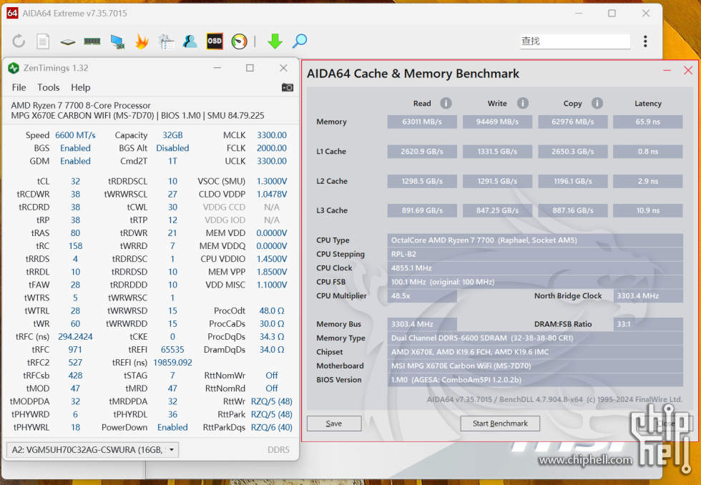Open the Help menu in ZenTimings
This screenshot has width=701, height=485.
pos(80,87)
